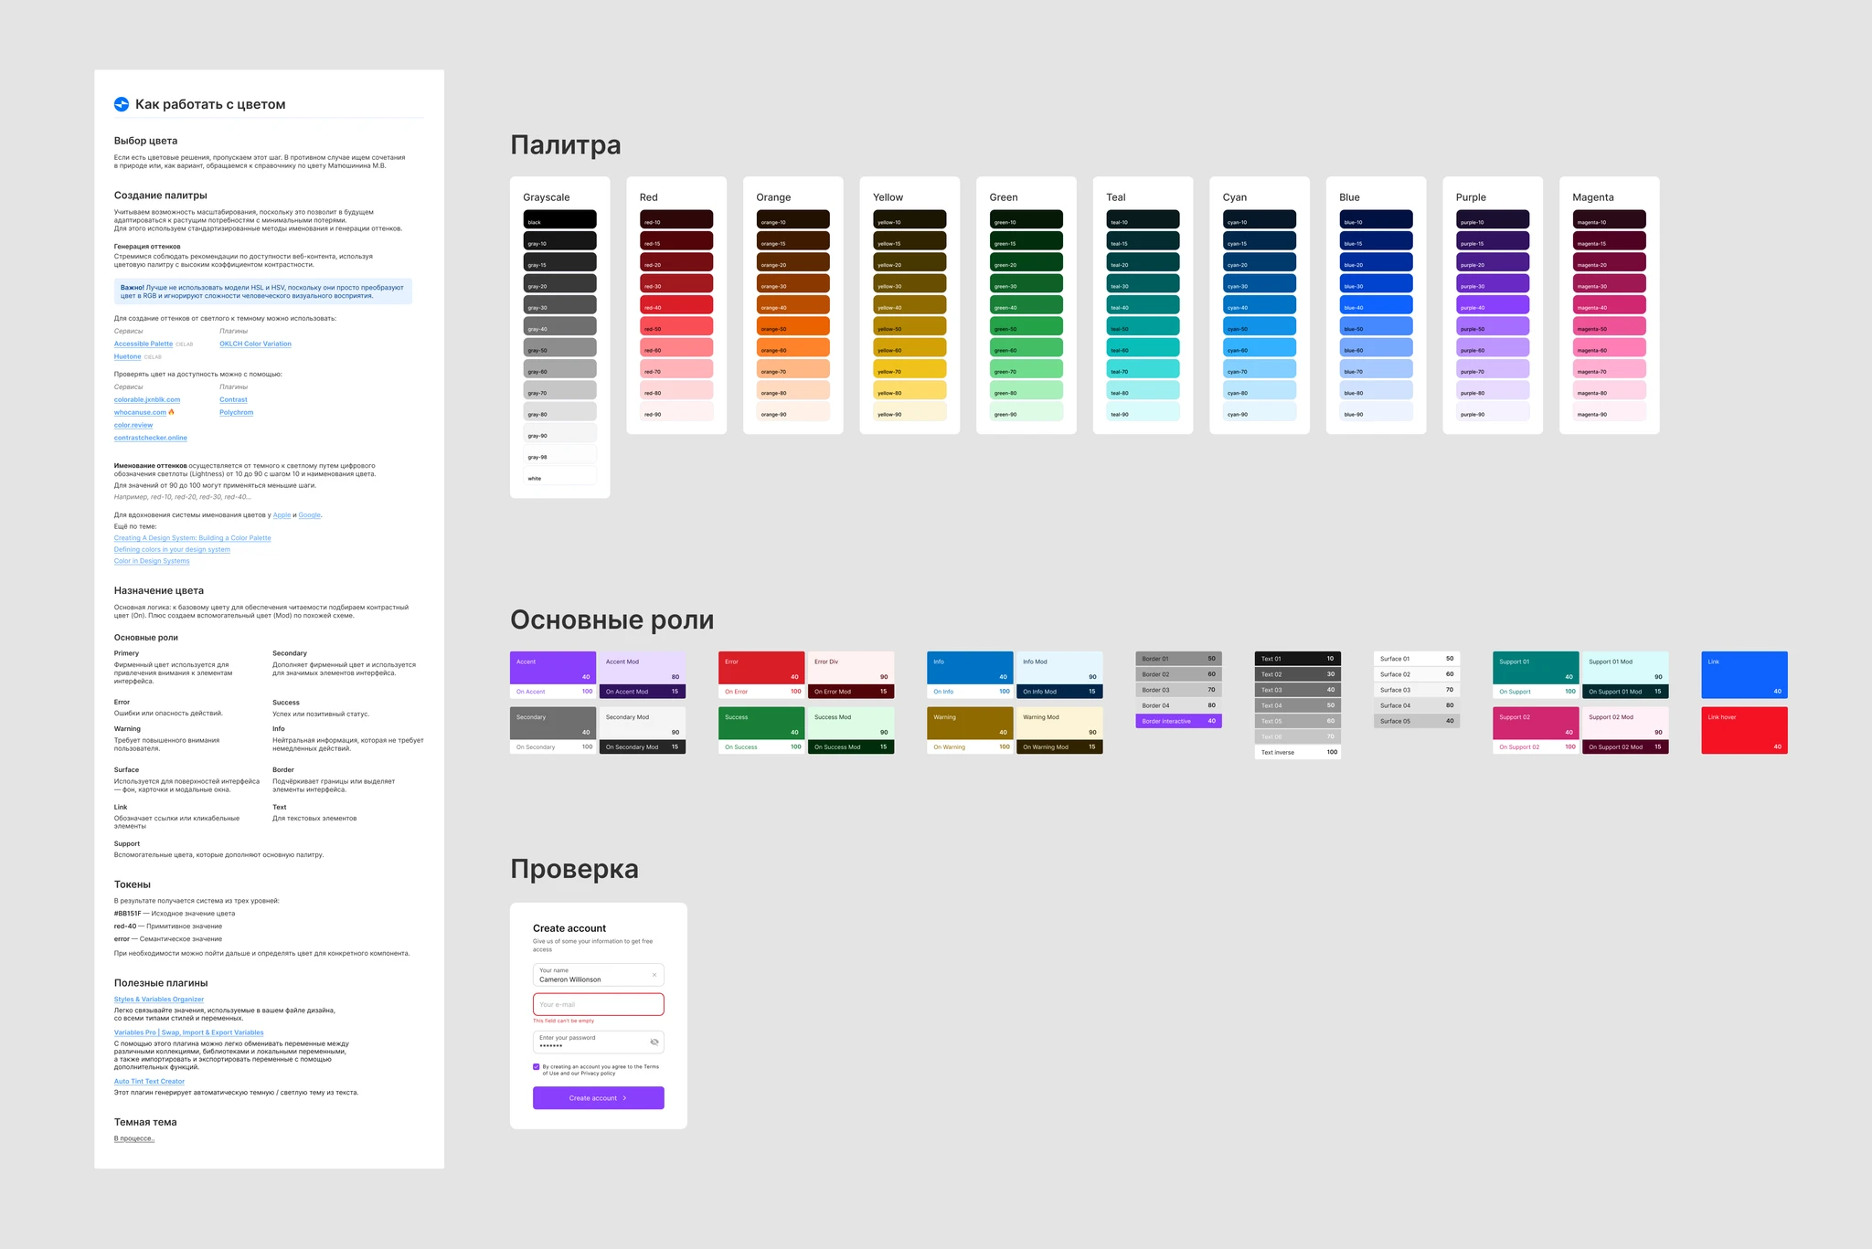Pick the purple-50 swatch in Purple palette

tap(1492, 326)
